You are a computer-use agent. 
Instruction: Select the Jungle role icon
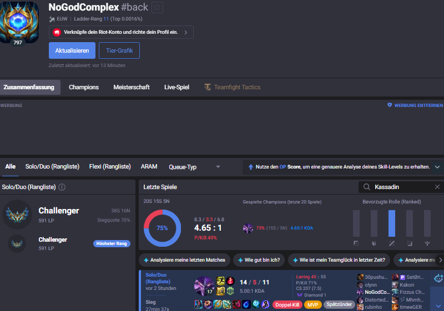tap(374, 243)
